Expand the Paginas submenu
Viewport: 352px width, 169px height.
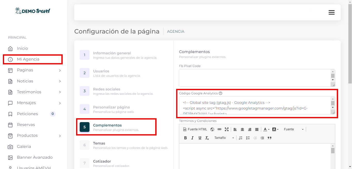click(60, 70)
